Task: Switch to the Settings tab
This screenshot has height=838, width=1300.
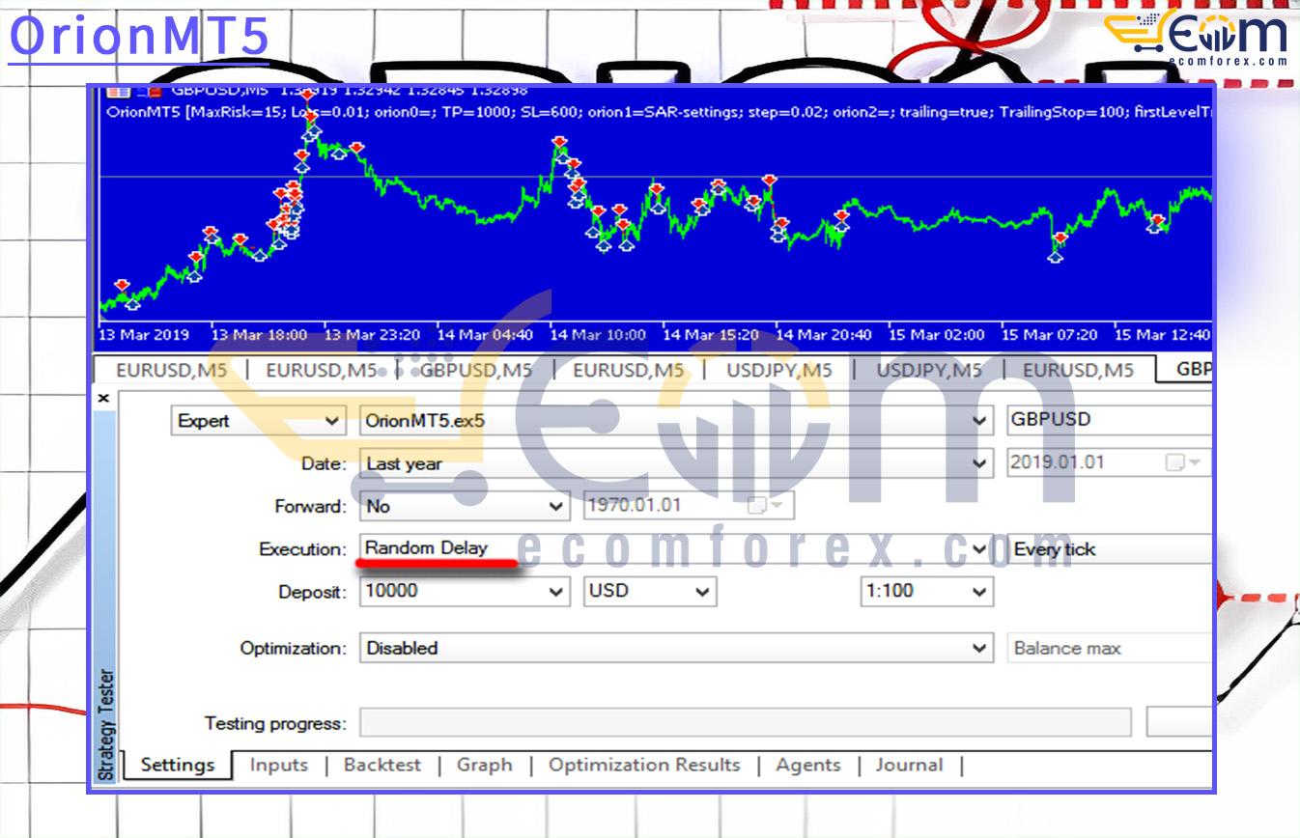Action: [x=178, y=765]
